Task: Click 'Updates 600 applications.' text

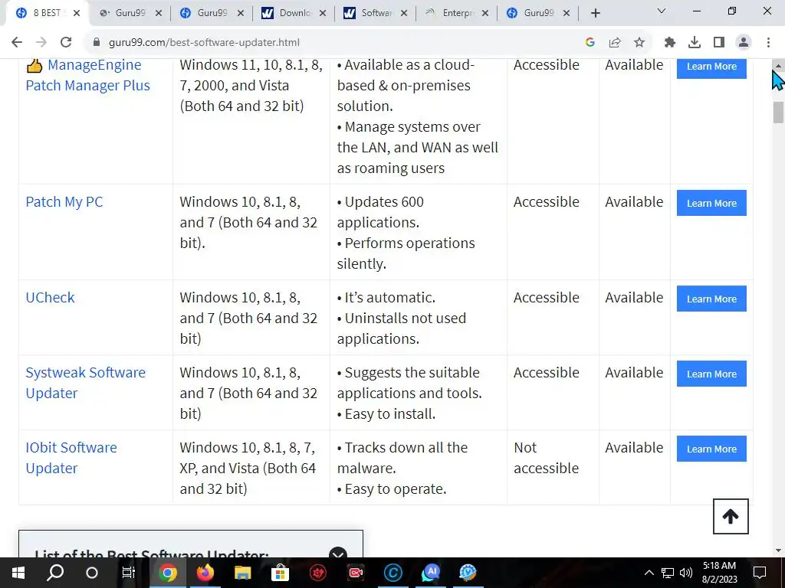Action: [380, 212]
